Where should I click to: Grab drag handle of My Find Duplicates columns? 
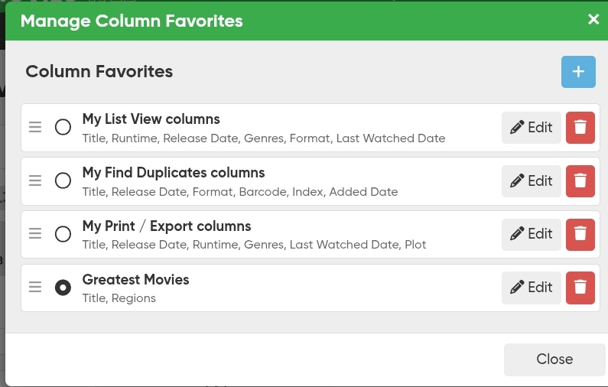[x=35, y=180]
